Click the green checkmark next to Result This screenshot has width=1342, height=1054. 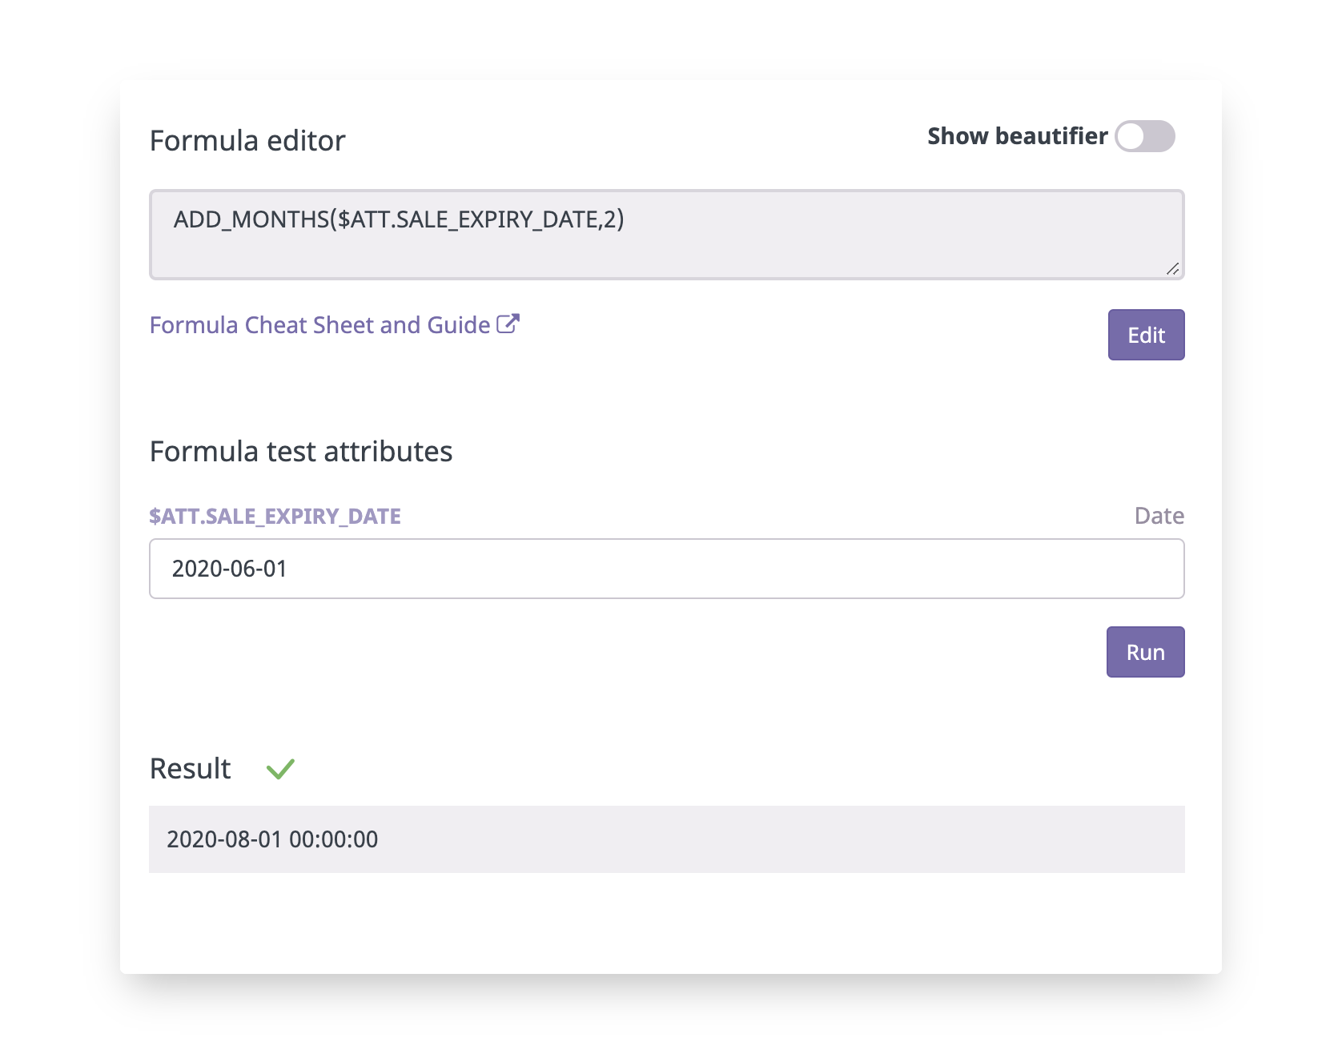pos(281,769)
